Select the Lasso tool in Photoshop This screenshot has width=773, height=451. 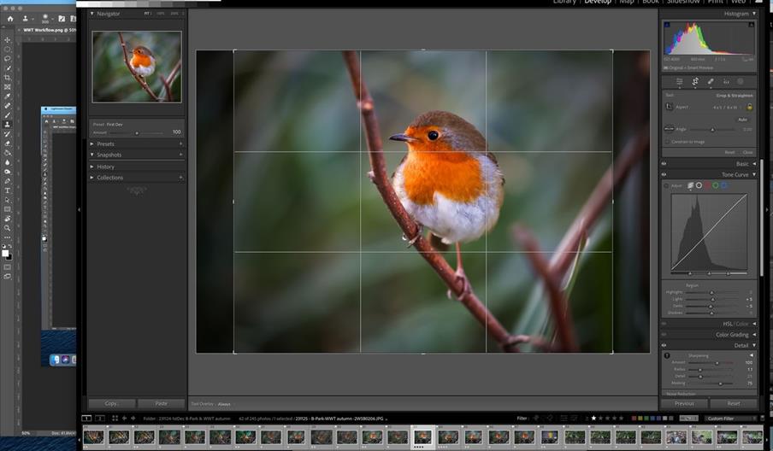pos(7,59)
